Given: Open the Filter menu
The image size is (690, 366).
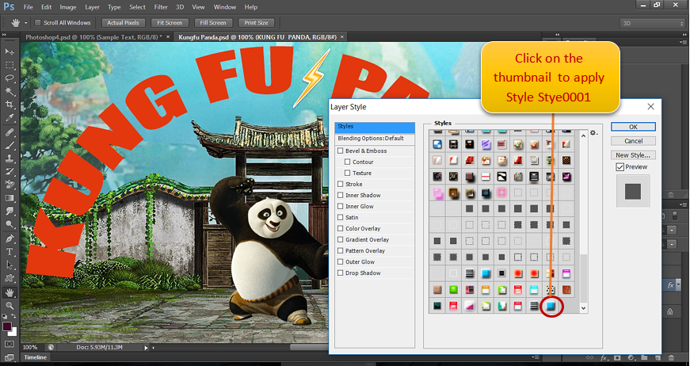Looking at the screenshot, I should click(x=161, y=7).
